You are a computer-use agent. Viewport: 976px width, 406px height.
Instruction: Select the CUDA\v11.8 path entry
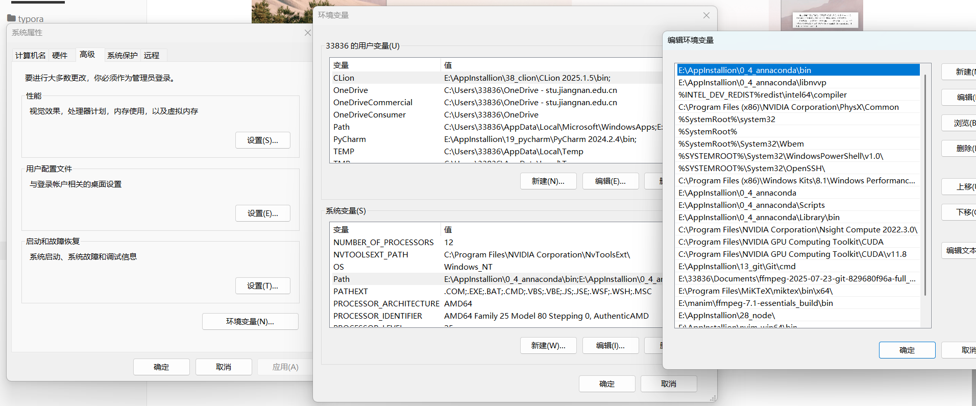coord(798,254)
